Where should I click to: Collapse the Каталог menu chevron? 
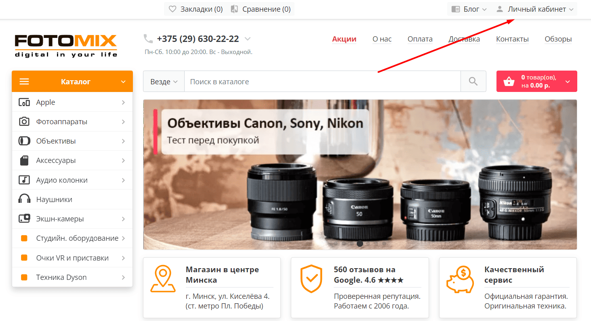123,82
